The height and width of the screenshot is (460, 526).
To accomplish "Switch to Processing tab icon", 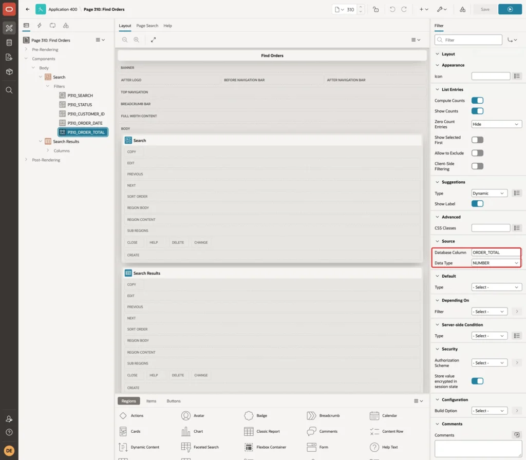I will (52, 26).
